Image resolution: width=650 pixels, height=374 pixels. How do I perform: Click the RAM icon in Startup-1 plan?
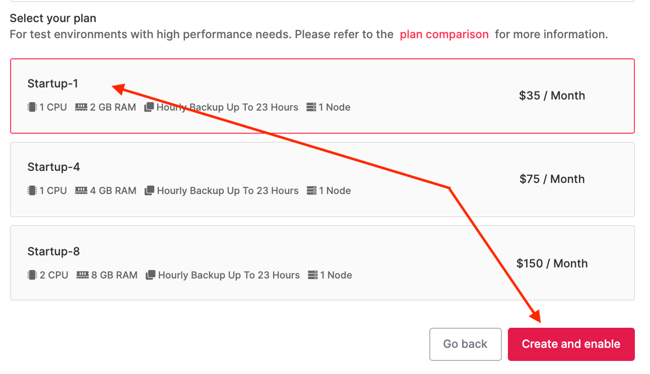(81, 107)
